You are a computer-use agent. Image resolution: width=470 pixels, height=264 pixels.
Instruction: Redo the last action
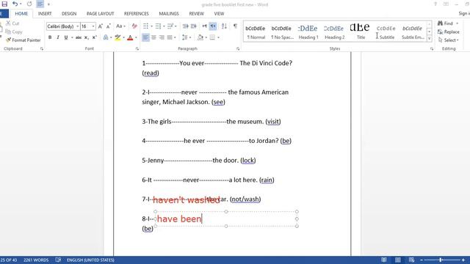[29, 4]
